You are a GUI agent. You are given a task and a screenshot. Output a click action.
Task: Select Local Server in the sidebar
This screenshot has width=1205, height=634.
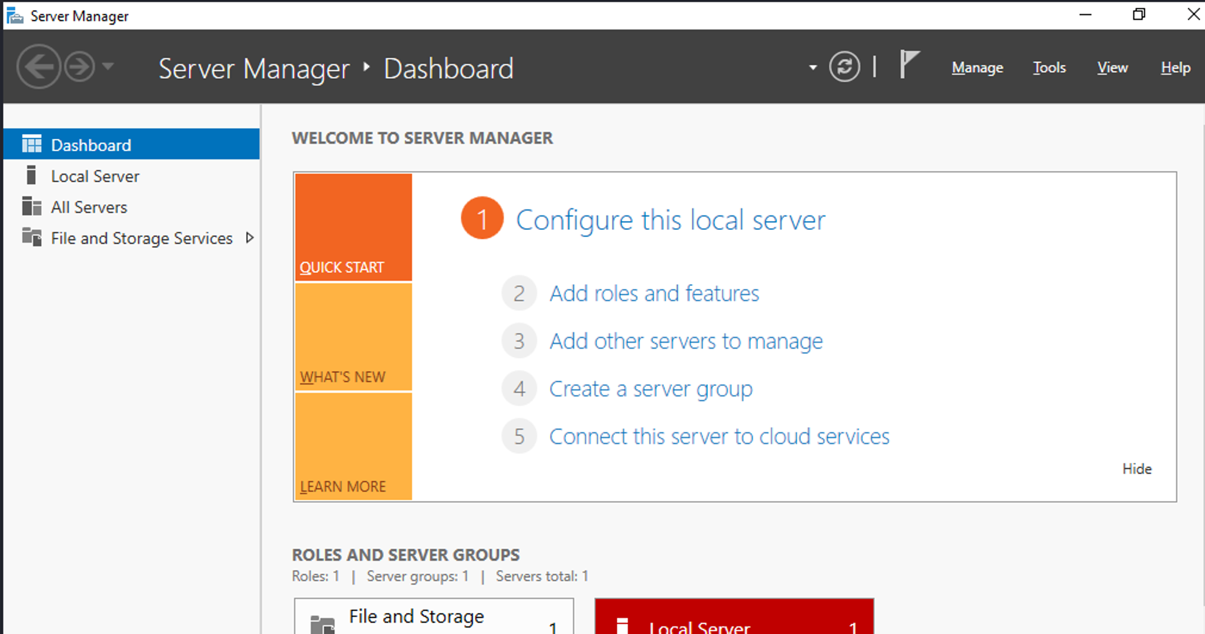pyautogui.click(x=132, y=176)
